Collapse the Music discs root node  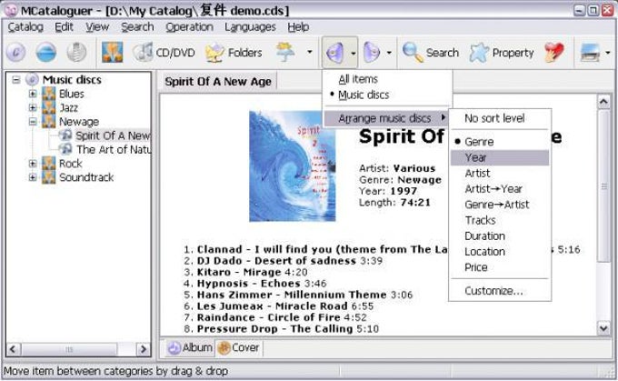(x=16, y=80)
